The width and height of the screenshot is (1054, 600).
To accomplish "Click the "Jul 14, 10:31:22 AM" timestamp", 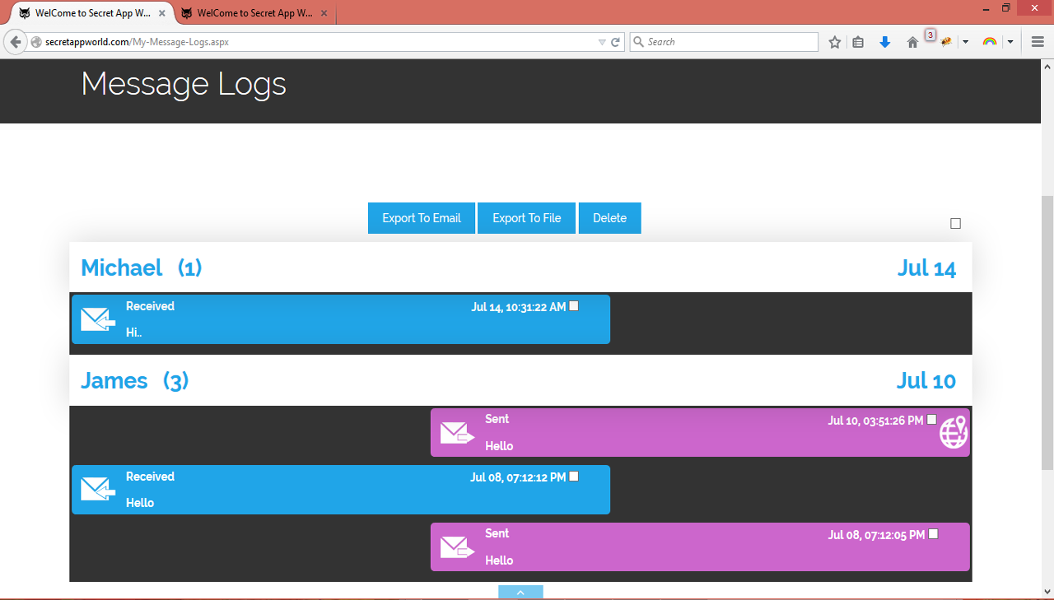I will pyautogui.click(x=519, y=307).
